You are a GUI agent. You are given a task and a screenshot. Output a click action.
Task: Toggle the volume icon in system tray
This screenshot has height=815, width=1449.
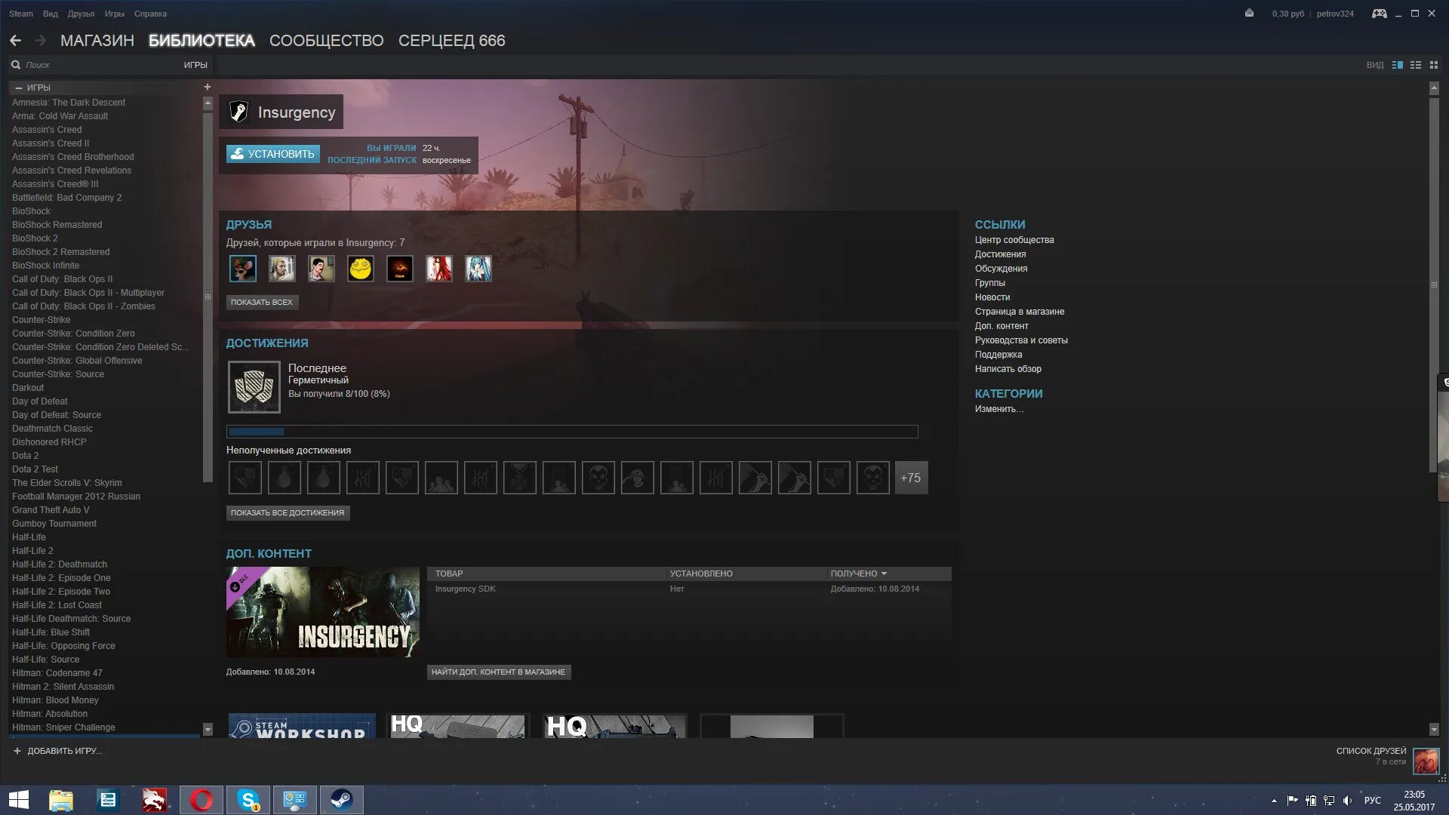1347,801
